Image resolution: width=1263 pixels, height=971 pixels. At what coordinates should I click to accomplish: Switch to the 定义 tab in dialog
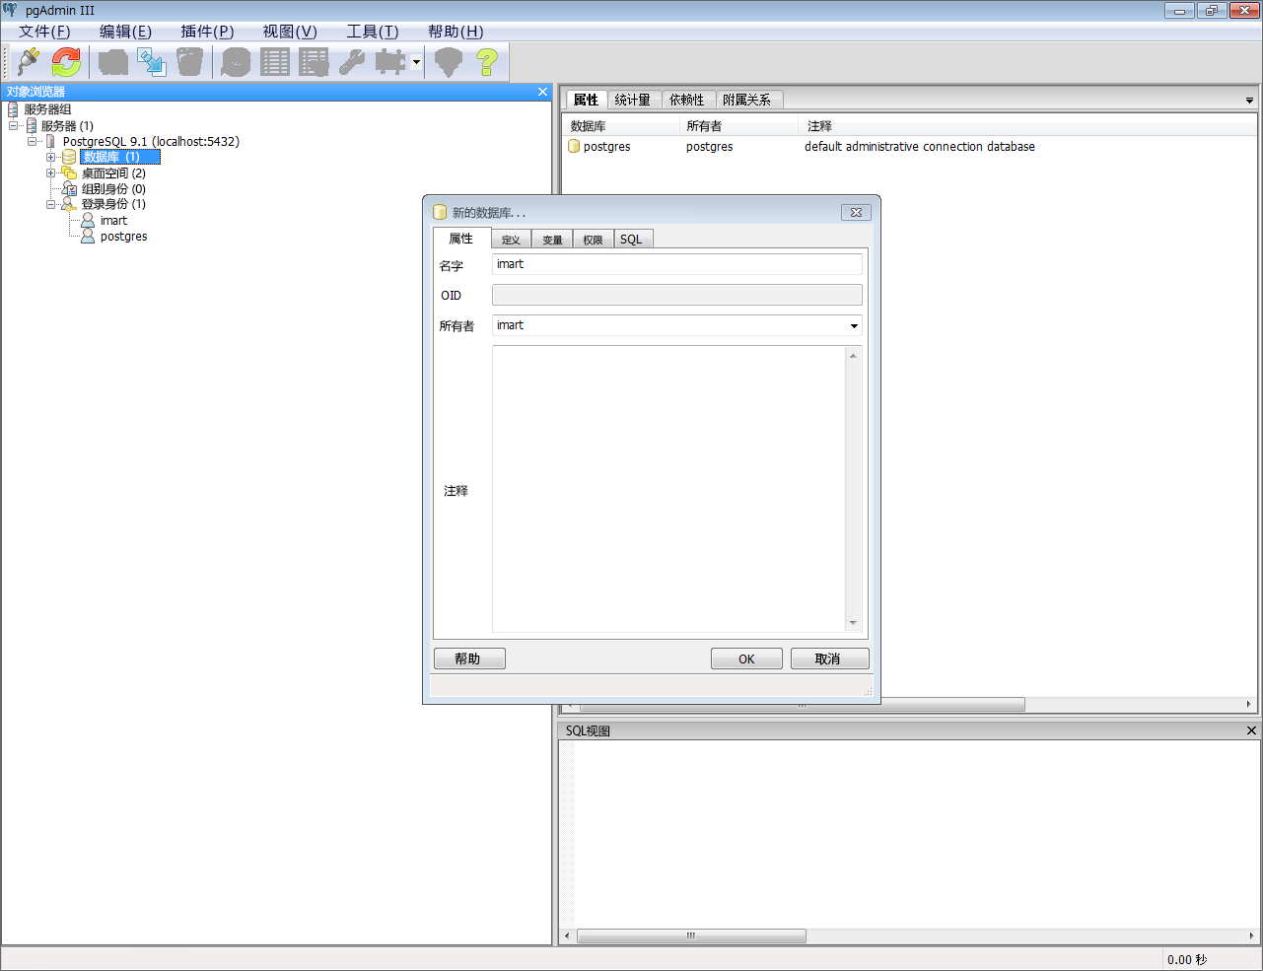[511, 240]
